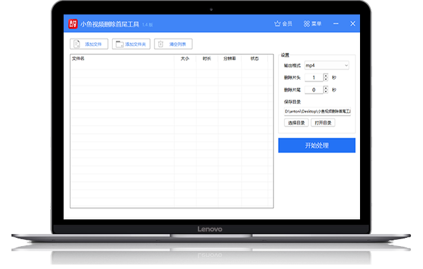Click the 打开目录 open directory button
The width and height of the screenshot is (423, 269).
pyautogui.click(x=323, y=123)
